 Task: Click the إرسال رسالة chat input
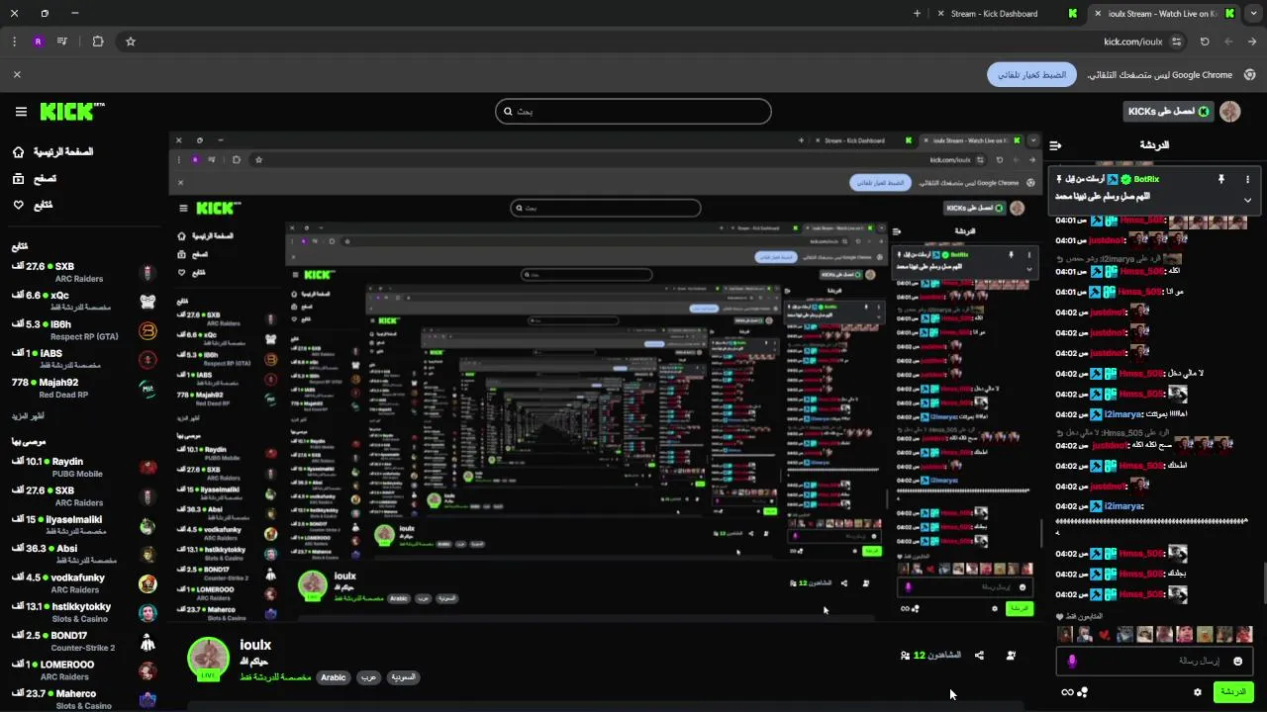point(1155,661)
